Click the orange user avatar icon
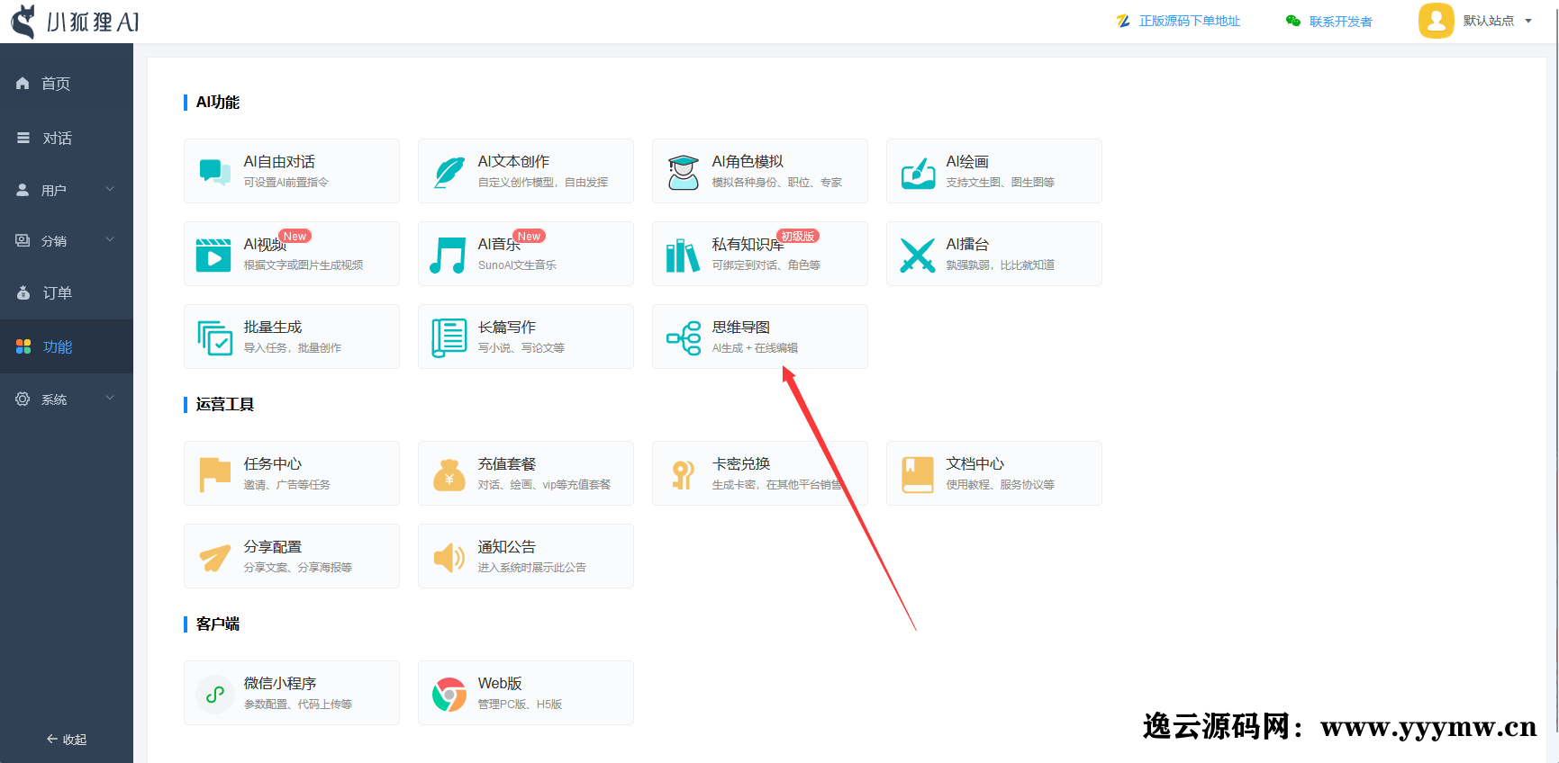1559x763 pixels. click(x=1437, y=21)
